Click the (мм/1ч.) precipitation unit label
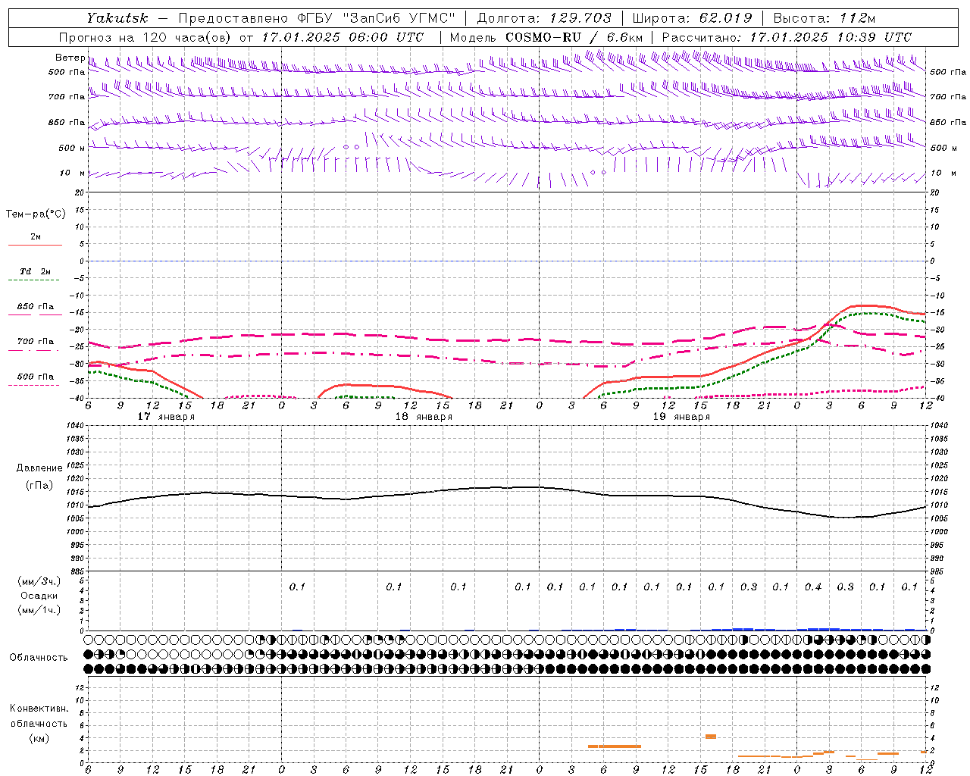The image size is (970, 776). (39, 610)
